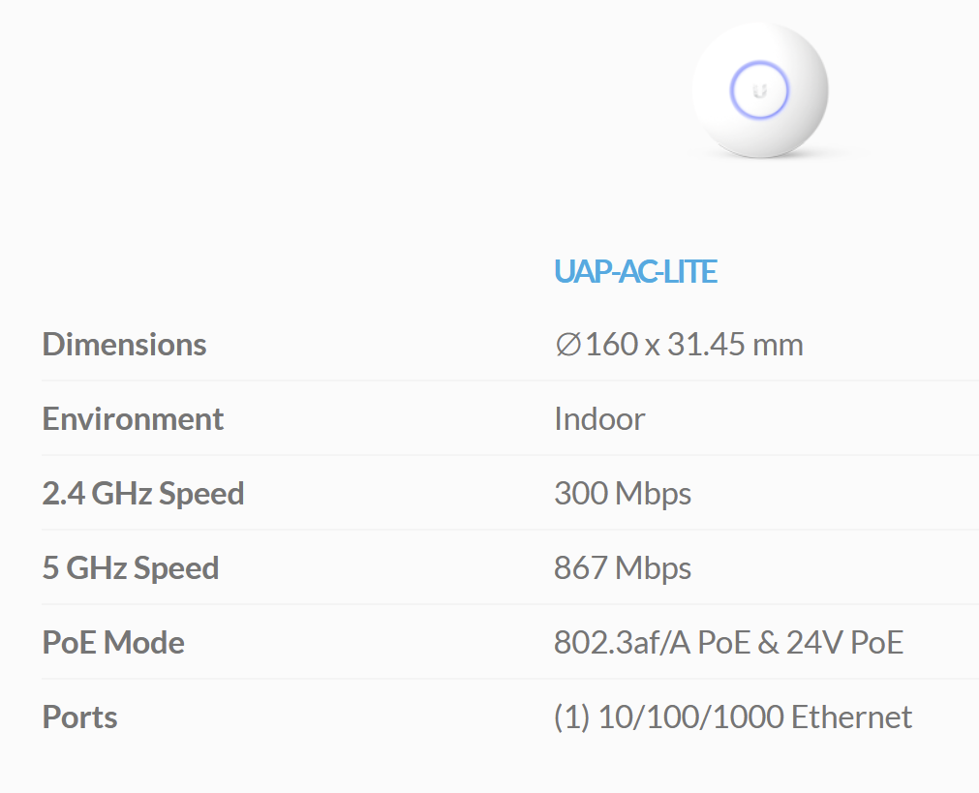Select the PoE Mode row label
This screenshot has width=979, height=793.
click(x=113, y=642)
